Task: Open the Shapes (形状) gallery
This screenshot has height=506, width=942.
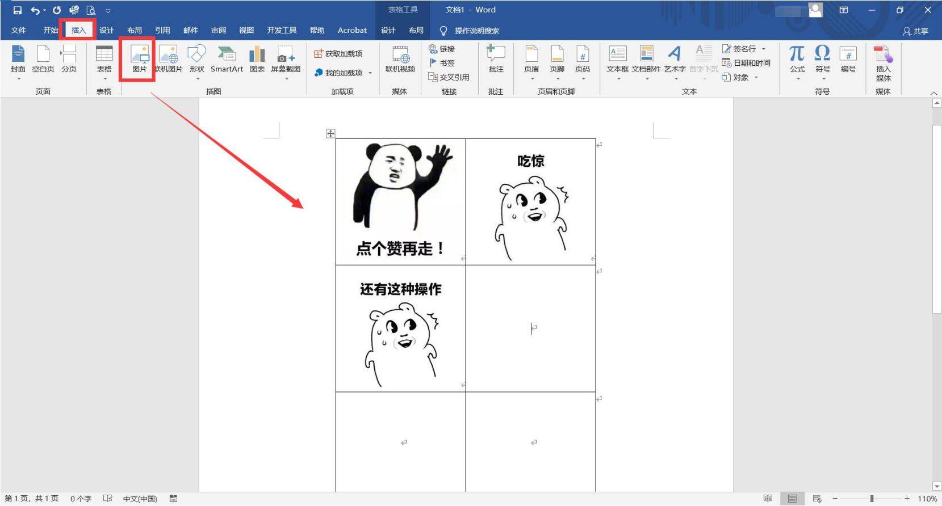Action: click(197, 62)
